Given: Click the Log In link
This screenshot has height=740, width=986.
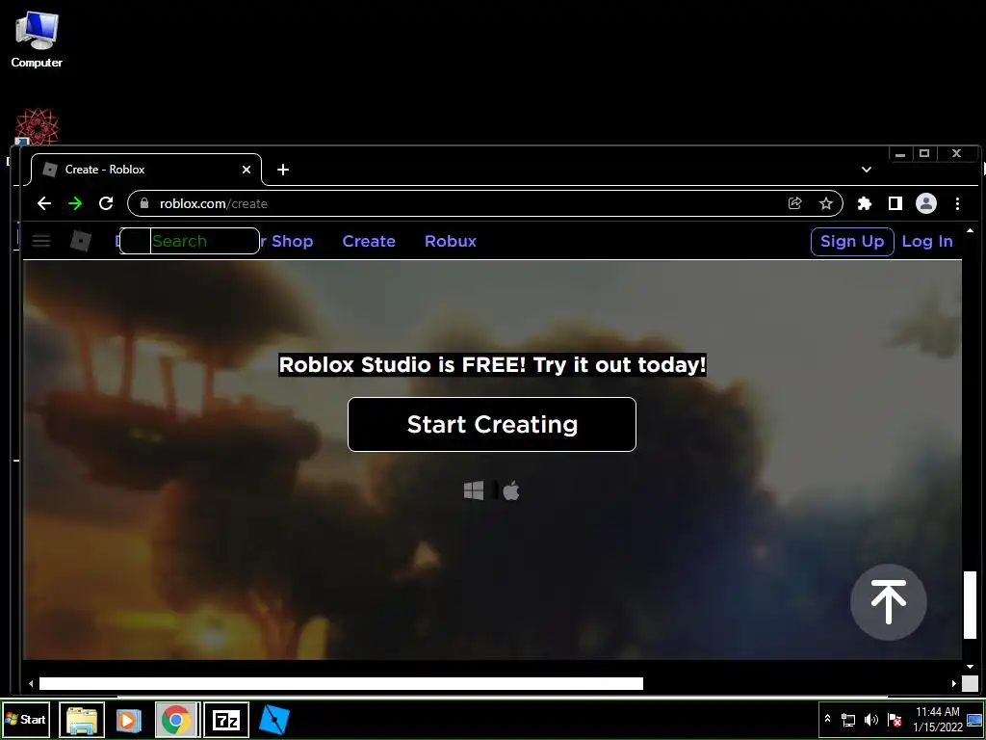Looking at the screenshot, I should pyautogui.click(x=927, y=242).
